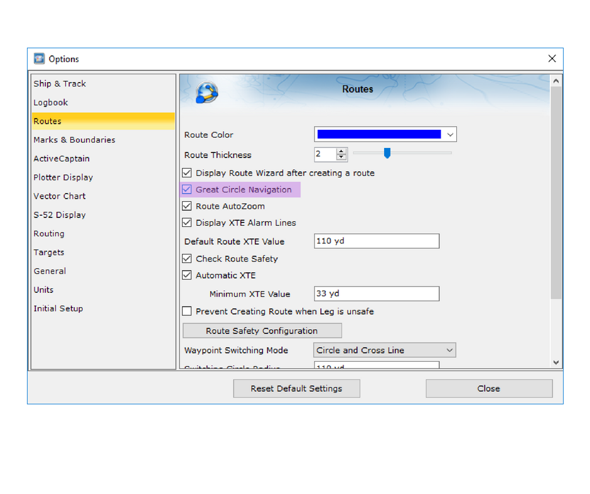Disable Great Circle Navigation
The image size is (590, 494).
click(x=187, y=189)
